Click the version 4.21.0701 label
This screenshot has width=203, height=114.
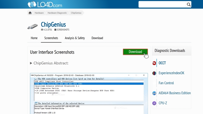point(46,30)
